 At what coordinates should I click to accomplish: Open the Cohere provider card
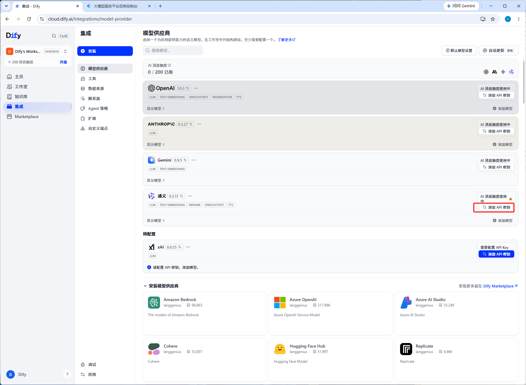click(x=204, y=360)
